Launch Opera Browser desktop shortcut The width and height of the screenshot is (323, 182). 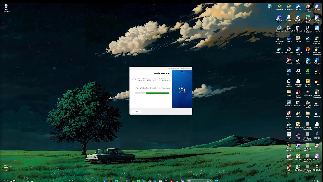pyautogui.click(x=298, y=94)
